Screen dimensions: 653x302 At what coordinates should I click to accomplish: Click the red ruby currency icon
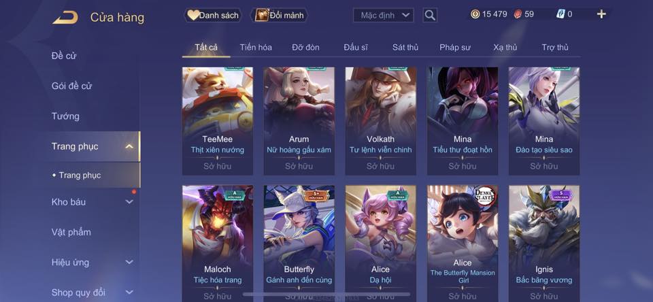point(518,14)
